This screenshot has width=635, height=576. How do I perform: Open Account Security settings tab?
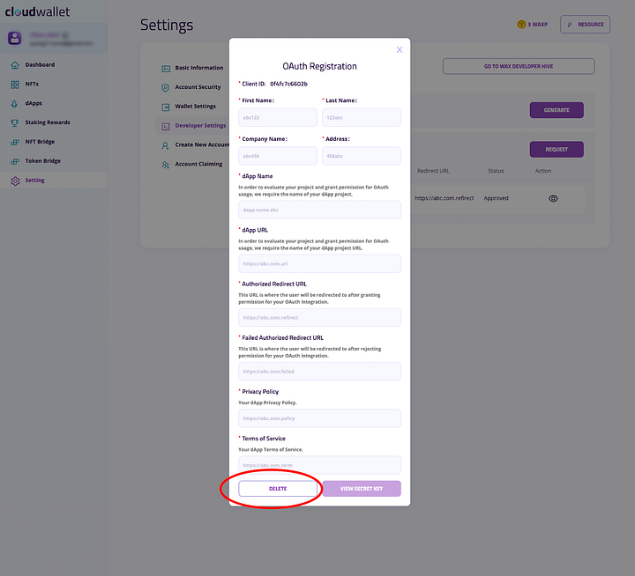pyautogui.click(x=192, y=87)
